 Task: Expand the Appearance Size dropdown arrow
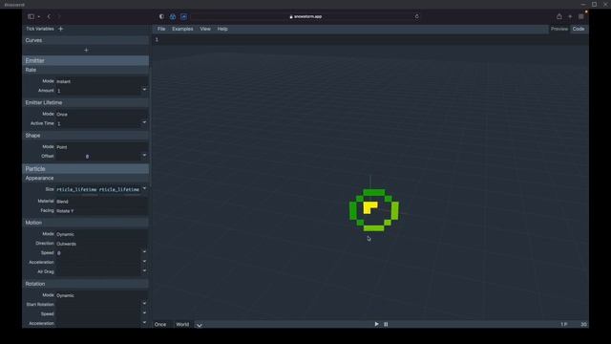point(144,188)
